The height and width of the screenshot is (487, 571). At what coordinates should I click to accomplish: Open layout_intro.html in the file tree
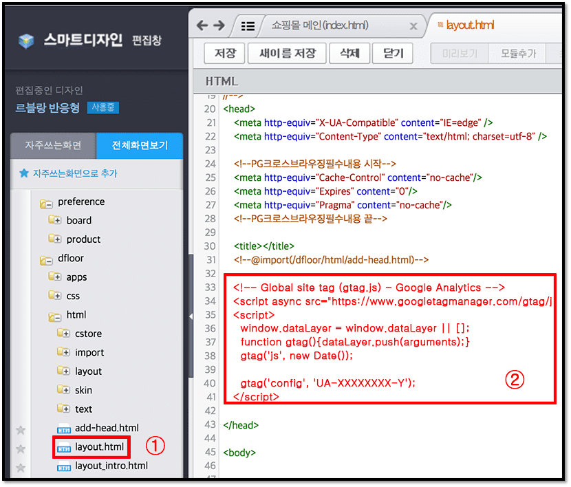coord(111,466)
